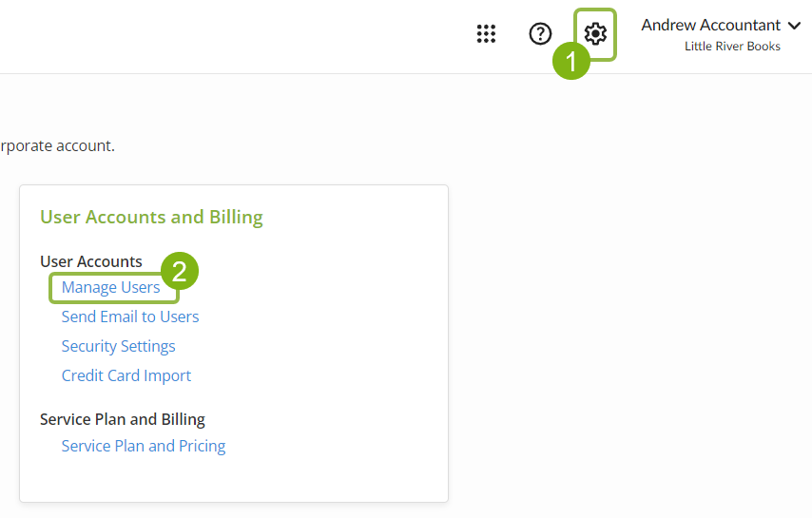Viewport: 812px width, 518px height.
Task: Select the Credit Card Import link
Action: [126, 375]
